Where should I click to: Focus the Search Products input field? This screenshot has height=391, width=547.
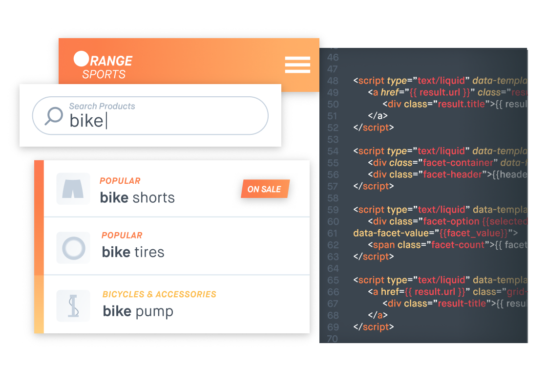pyautogui.click(x=150, y=115)
